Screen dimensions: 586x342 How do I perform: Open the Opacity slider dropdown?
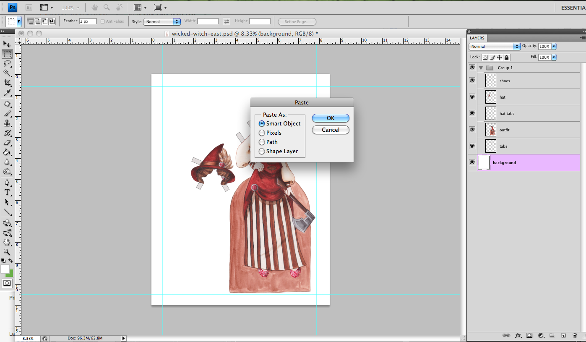554,46
